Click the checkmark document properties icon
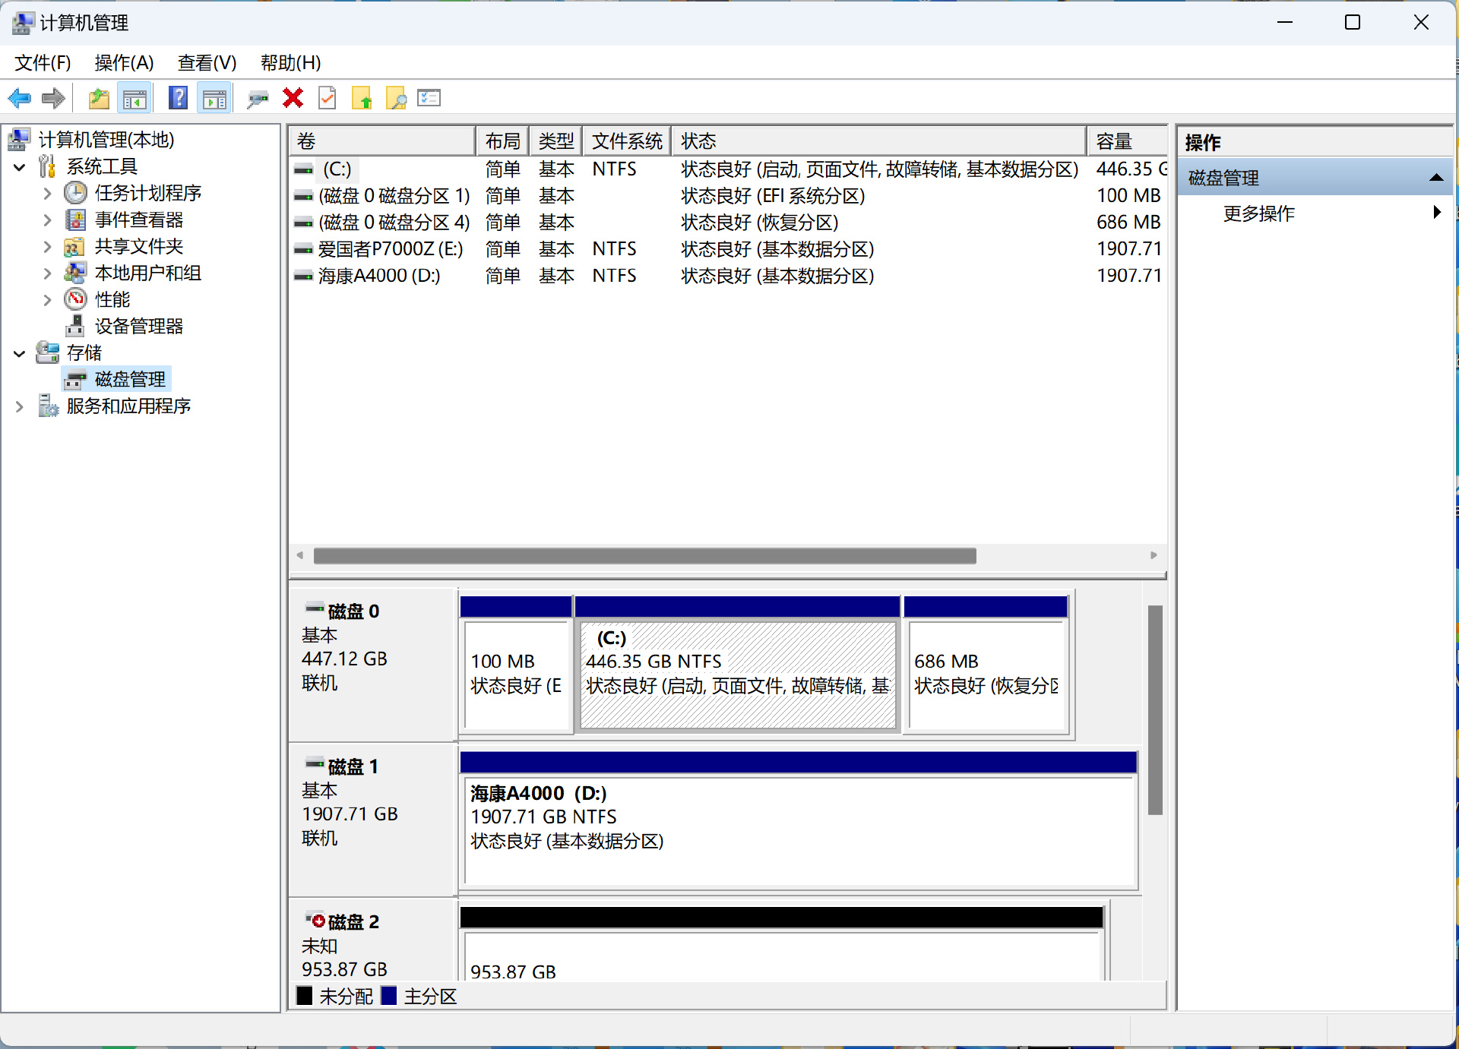 pyautogui.click(x=327, y=98)
